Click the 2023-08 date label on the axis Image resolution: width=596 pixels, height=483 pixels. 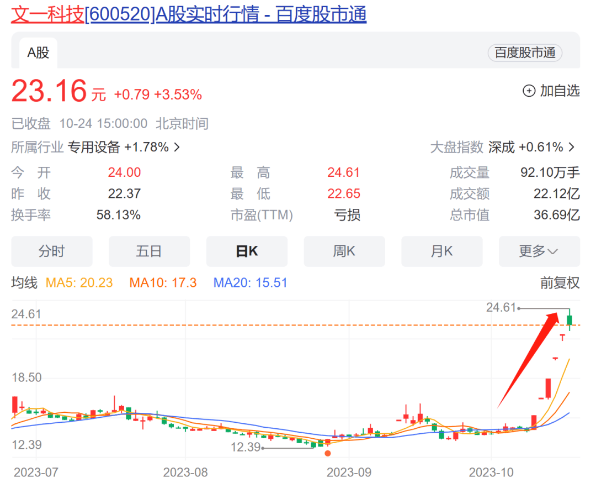coord(185,473)
